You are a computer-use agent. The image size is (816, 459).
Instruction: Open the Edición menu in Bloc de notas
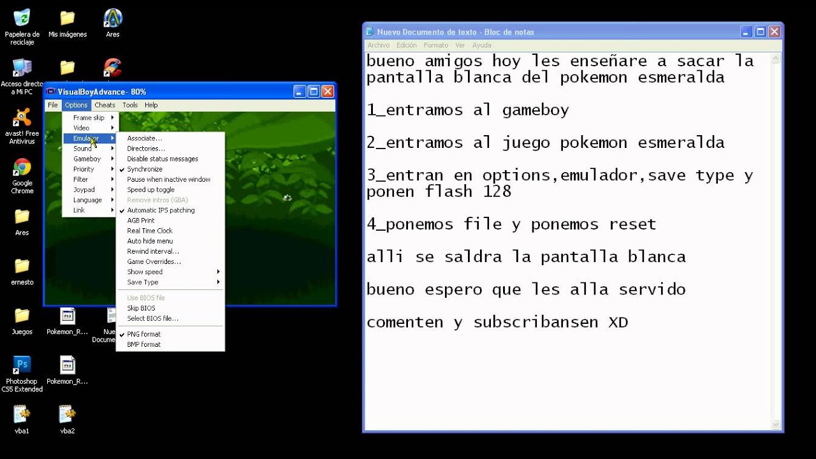click(406, 45)
